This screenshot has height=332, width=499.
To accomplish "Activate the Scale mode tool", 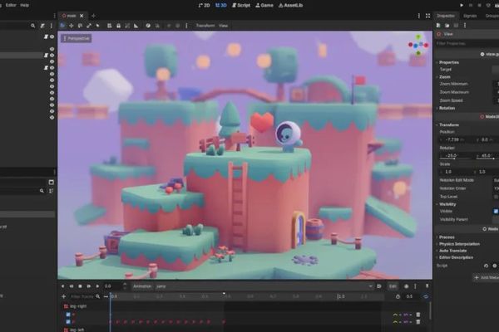I will pyautogui.click(x=89, y=26).
